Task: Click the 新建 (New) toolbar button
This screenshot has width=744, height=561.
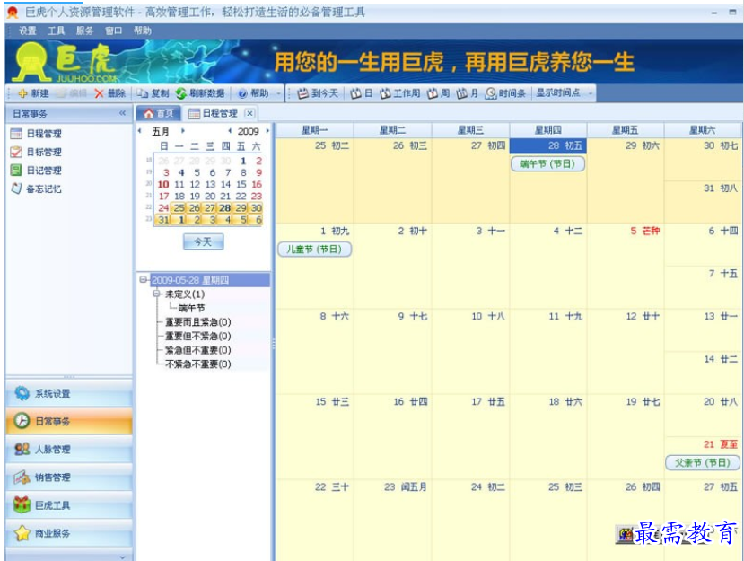Action: coord(32,93)
